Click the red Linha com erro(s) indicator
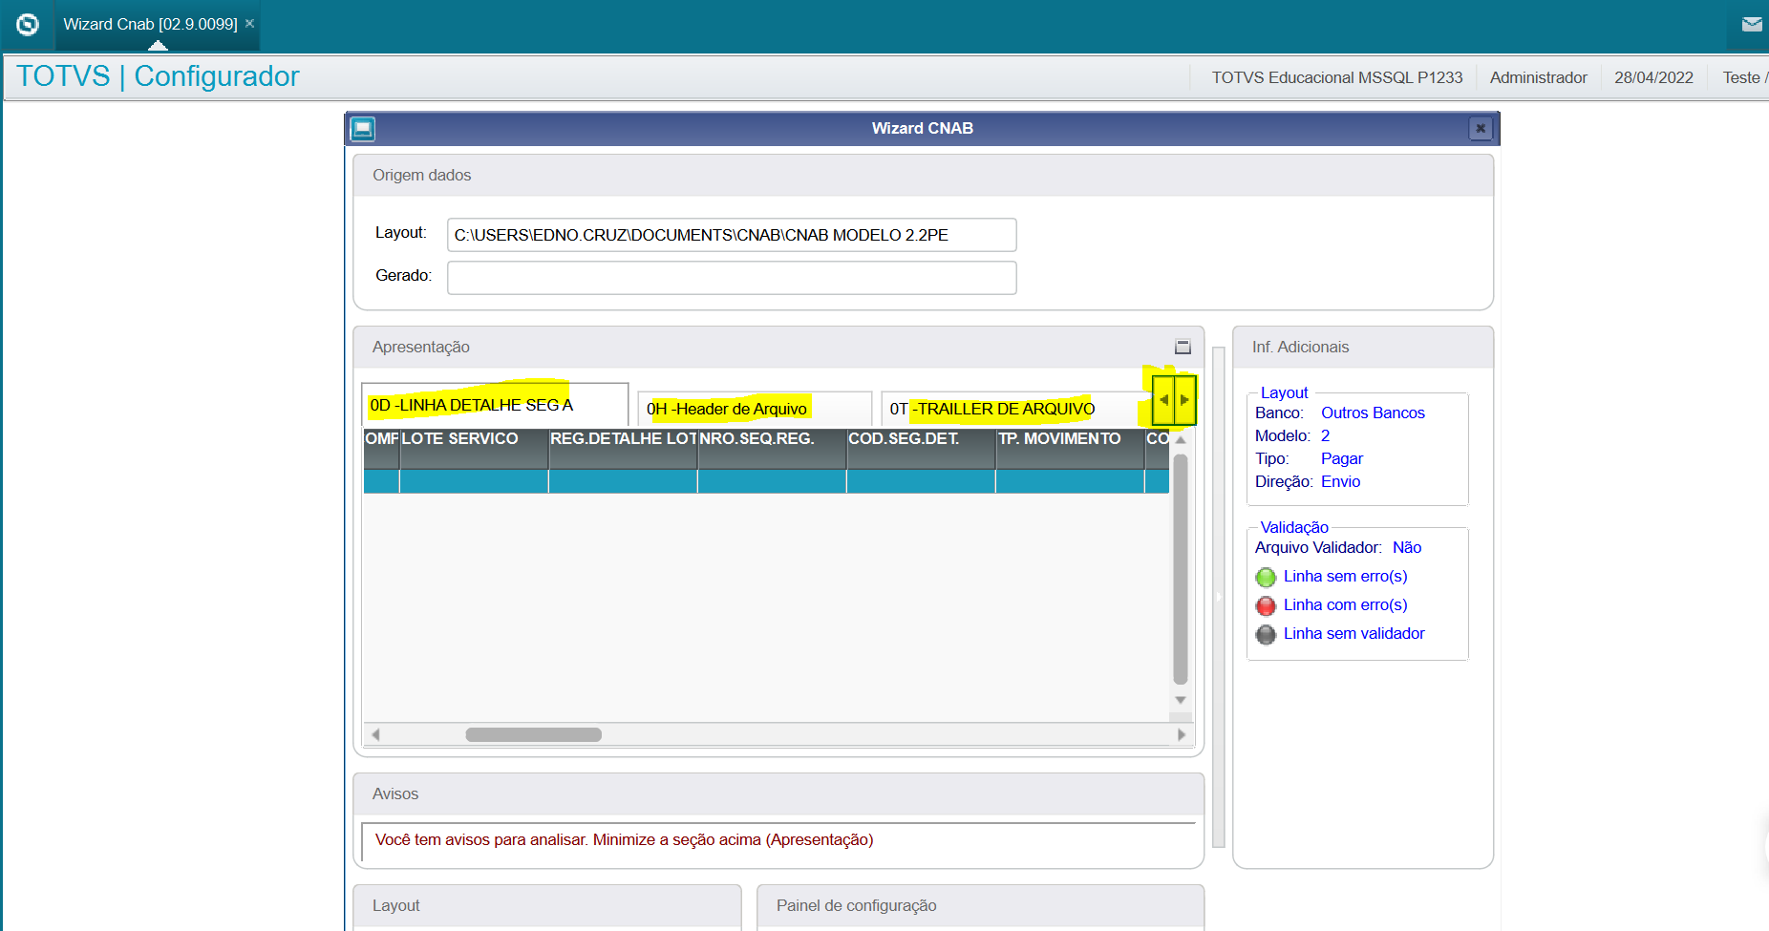The height and width of the screenshot is (931, 1769). pyautogui.click(x=1266, y=605)
